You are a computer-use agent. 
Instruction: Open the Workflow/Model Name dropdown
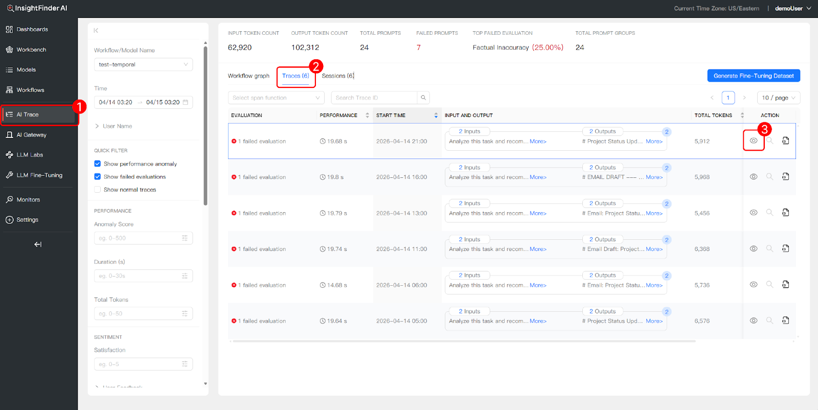pyautogui.click(x=143, y=65)
